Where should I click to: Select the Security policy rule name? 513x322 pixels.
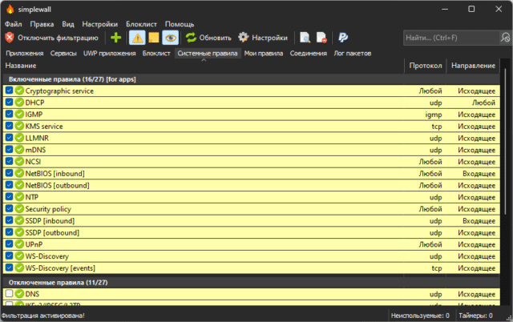point(48,209)
